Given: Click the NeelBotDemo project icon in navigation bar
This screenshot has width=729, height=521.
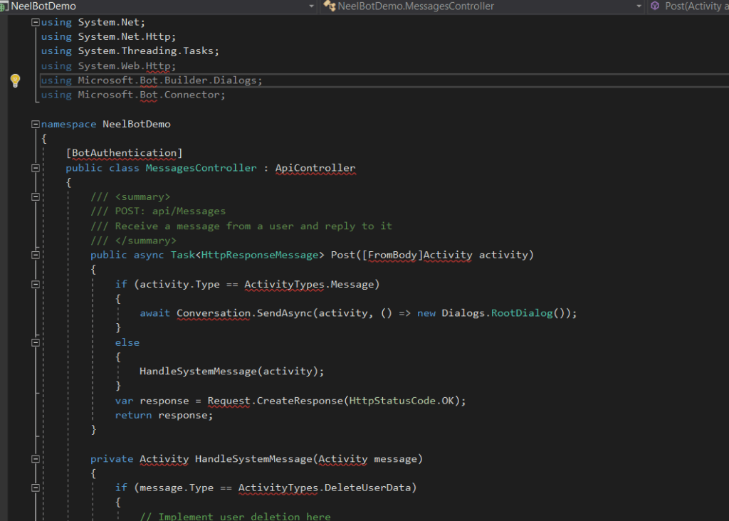Looking at the screenshot, I should coord(4,6).
